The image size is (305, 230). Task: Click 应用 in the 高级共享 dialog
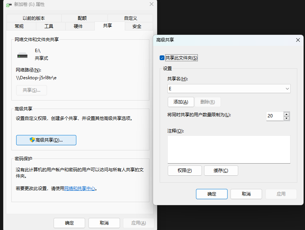281,194
